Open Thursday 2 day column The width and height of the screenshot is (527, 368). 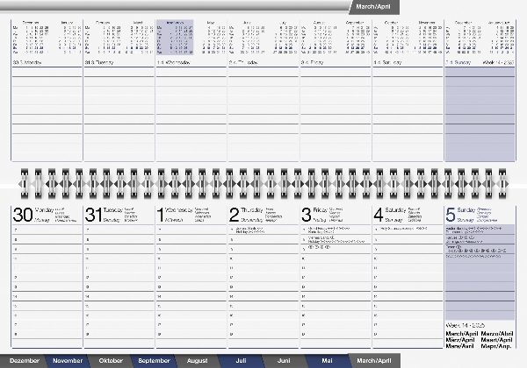[x=262, y=215]
